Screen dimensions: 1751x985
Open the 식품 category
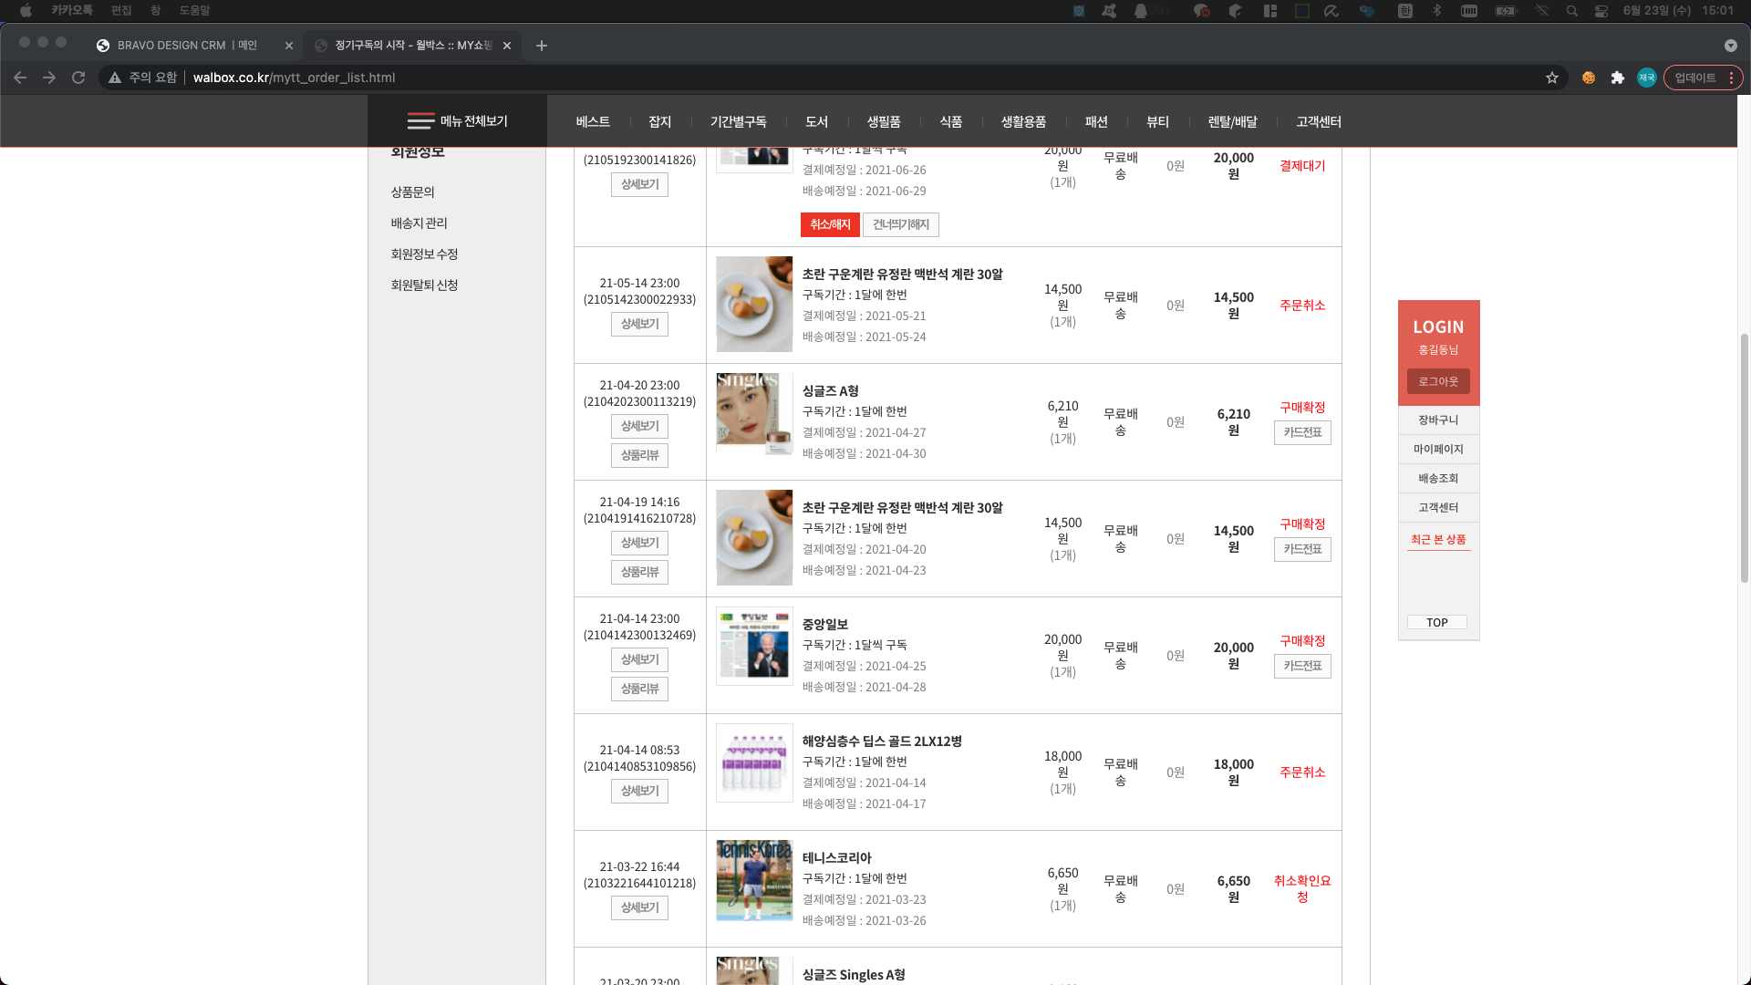(x=951, y=121)
